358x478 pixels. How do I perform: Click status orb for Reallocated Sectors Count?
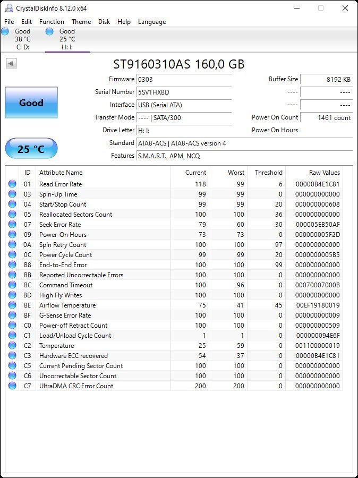(x=12, y=214)
